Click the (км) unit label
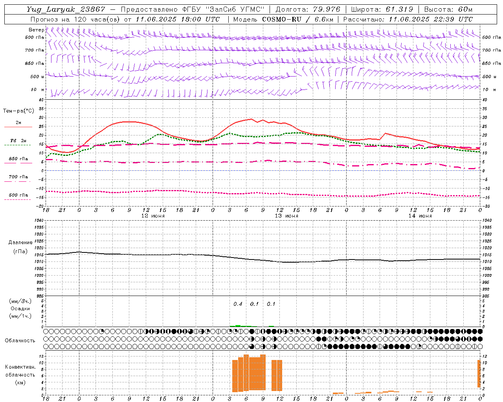Viewport: 503px width, 402px height. click(x=20, y=382)
